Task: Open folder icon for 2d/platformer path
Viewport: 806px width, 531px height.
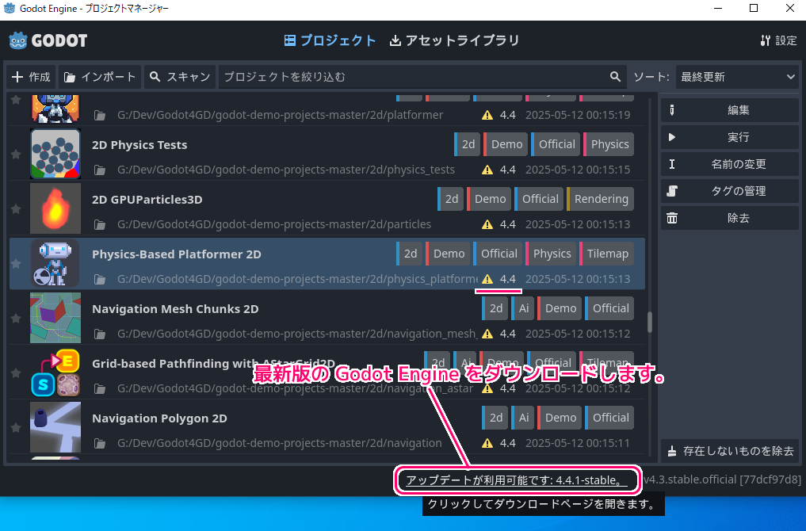Action: coord(100,115)
